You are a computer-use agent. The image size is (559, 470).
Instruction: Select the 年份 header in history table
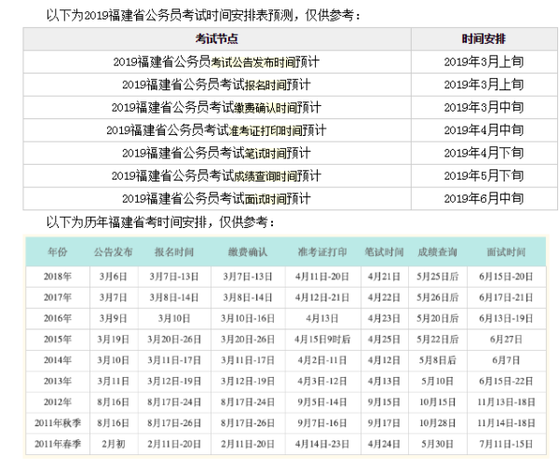58,252
